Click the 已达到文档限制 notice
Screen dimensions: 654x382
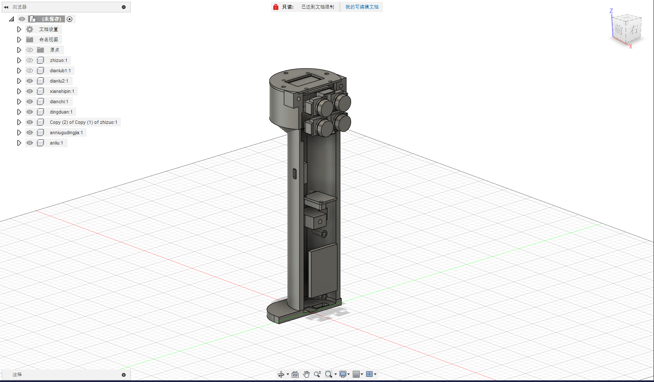(318, 7)
